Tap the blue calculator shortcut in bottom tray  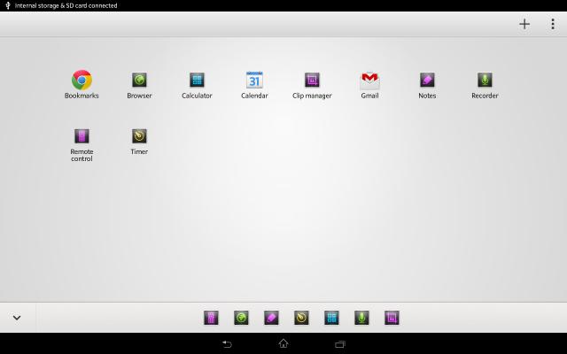pos(331,318)
